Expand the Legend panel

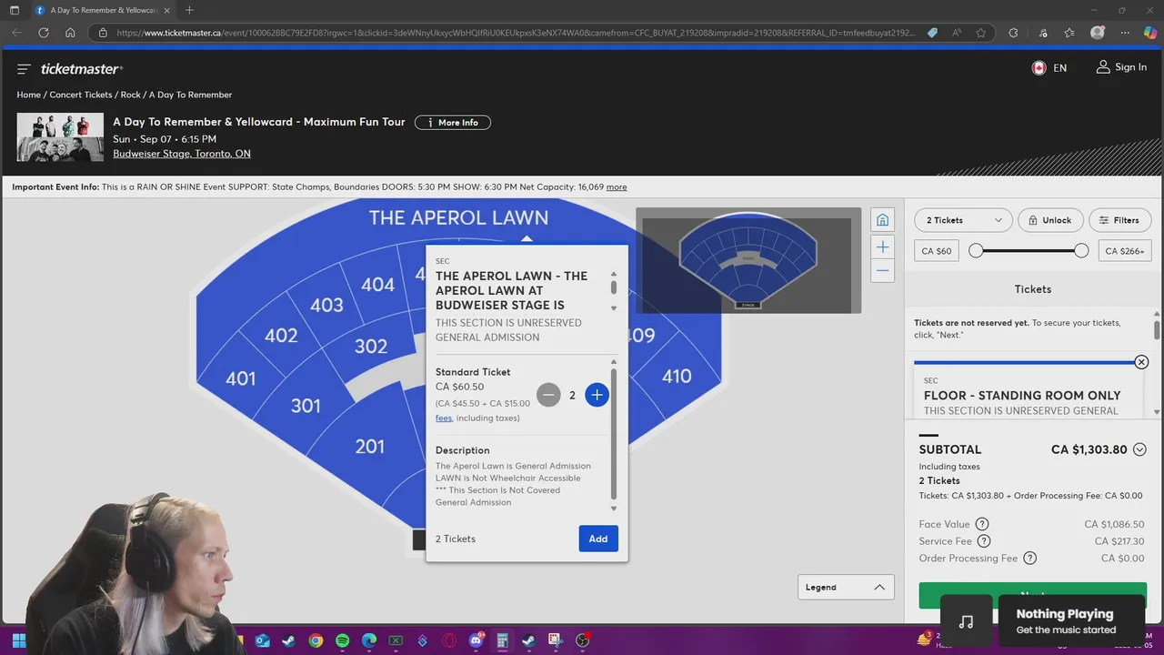pos(846,588)
